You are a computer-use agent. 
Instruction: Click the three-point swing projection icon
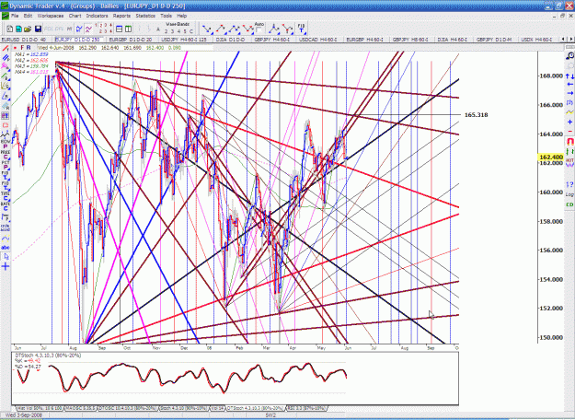tap(235, 29)
